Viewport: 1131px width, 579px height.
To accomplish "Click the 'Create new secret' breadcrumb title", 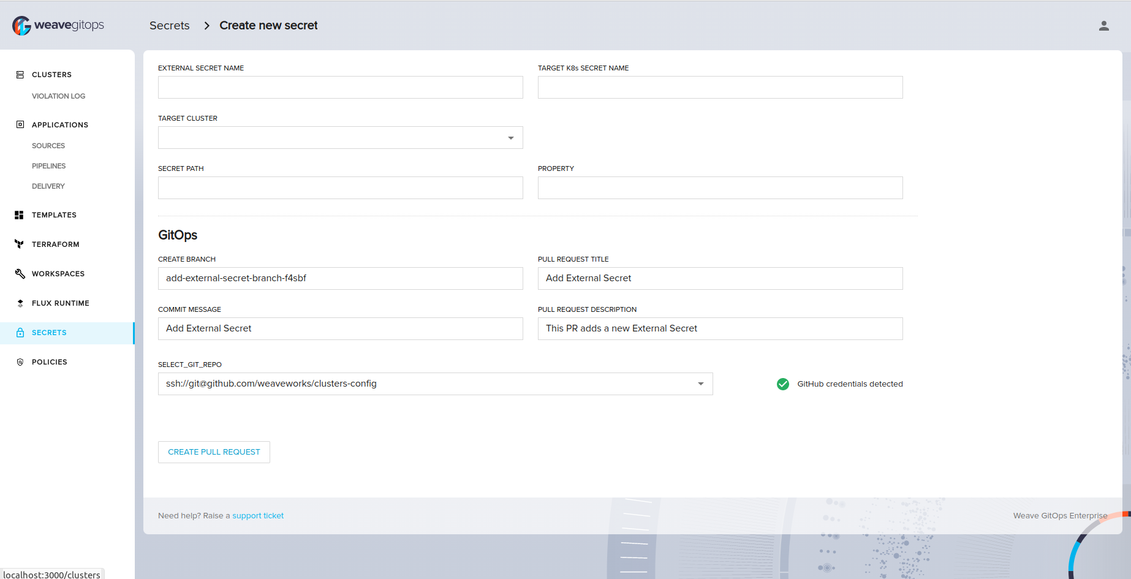I will [268, 26].
